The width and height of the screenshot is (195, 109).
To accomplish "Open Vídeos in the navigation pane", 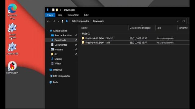I will pyautogui.click(x=58, y=64).
